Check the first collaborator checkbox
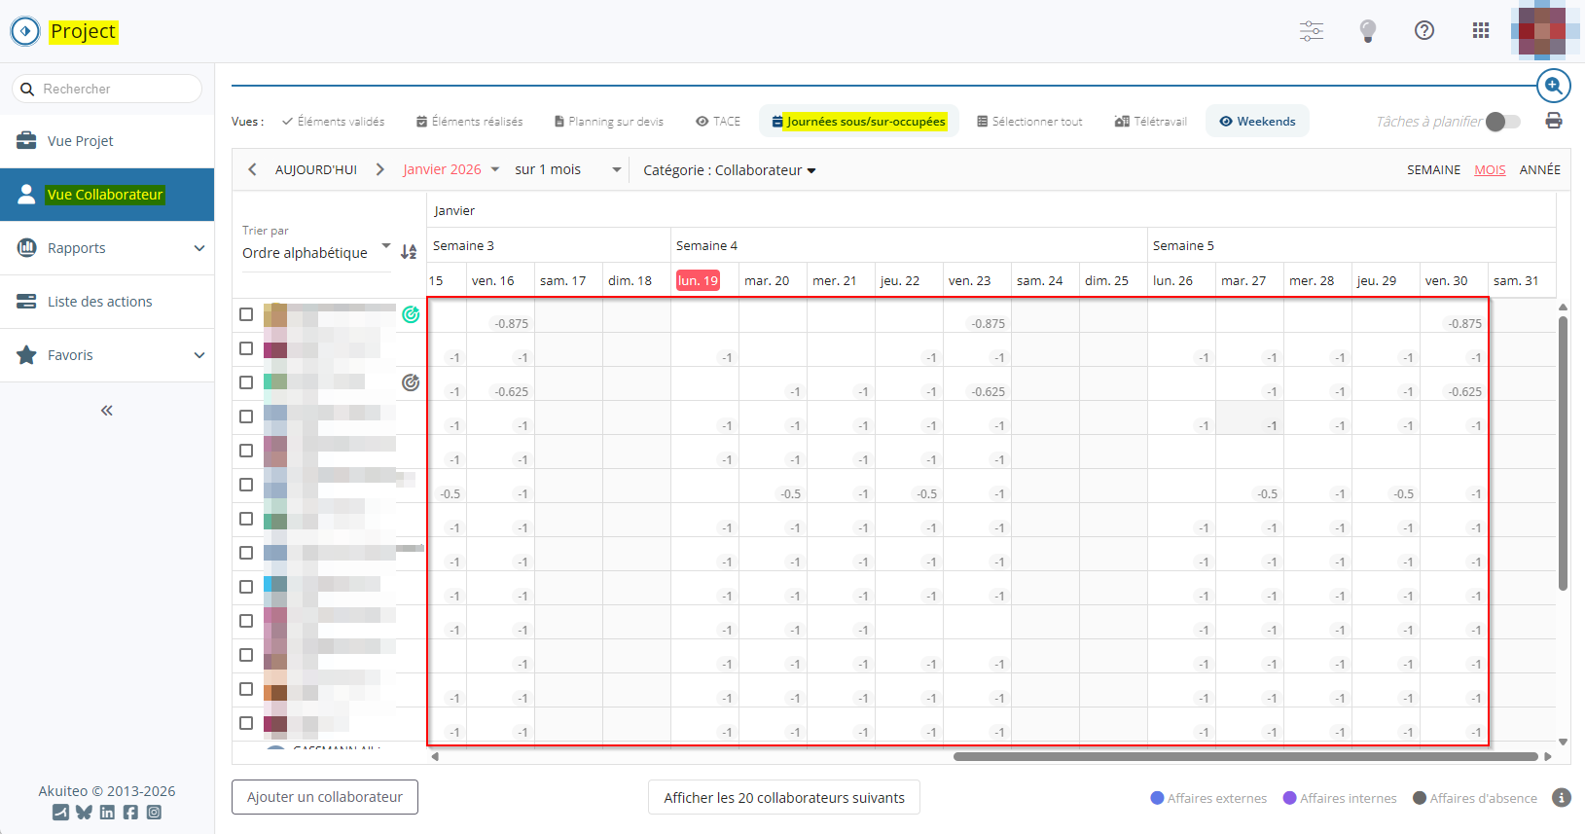The width and height of the screenshot is (1585, 834). 246,314
